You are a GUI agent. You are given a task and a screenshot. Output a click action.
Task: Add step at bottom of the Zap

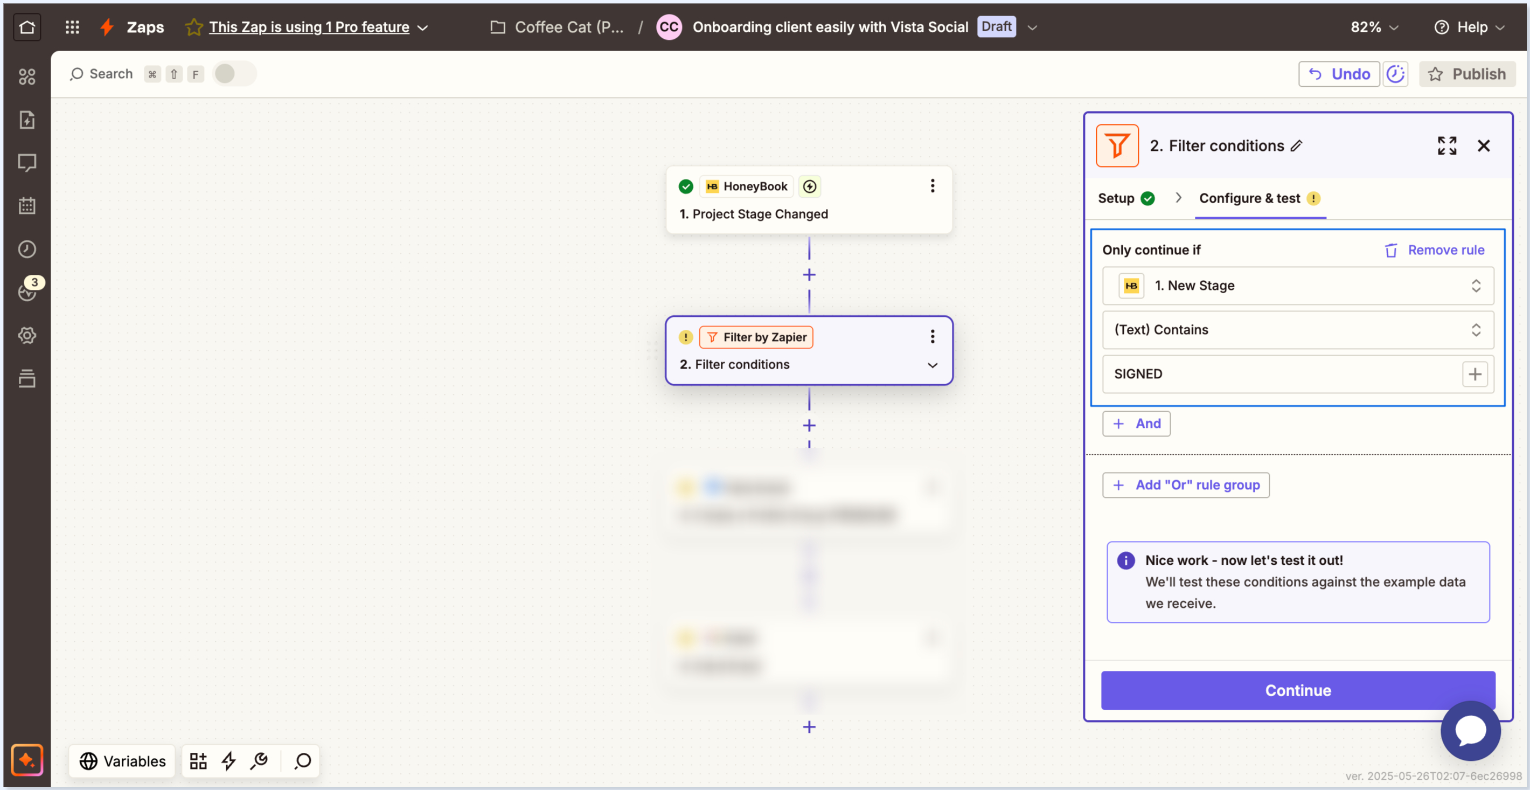[x=809, y=726]
